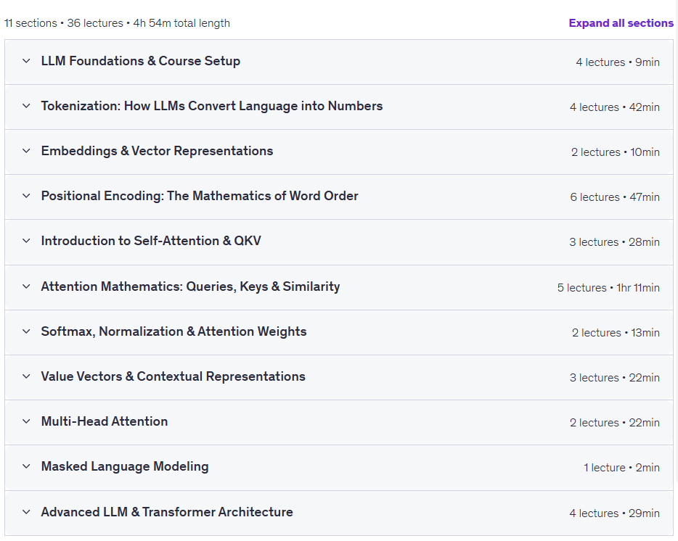Click the 4 lectures • 29min summary text

[x=614, y=513]
